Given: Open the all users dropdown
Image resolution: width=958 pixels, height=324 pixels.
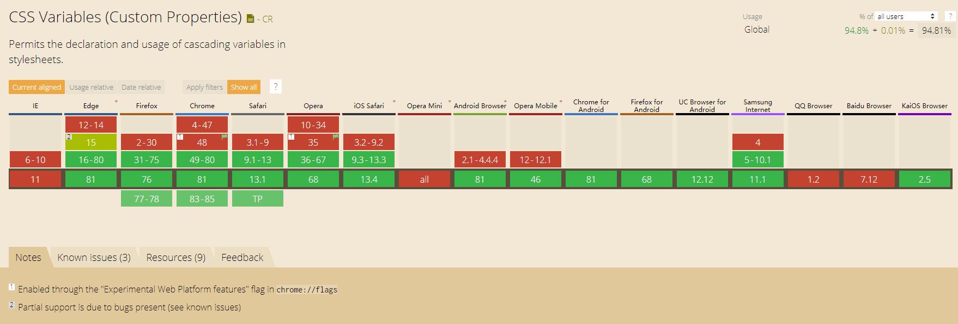Looking at the screenshot, I should click(x=906, y=16).
